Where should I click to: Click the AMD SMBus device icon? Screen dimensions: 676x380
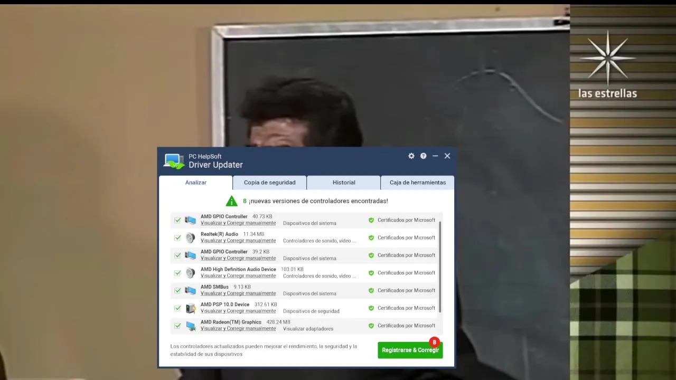tap(190, 290)
